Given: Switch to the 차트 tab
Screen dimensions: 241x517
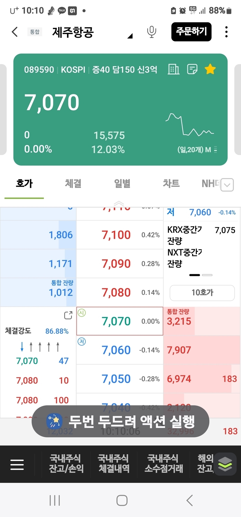Looking at the screenshot, I should point(171,184).
